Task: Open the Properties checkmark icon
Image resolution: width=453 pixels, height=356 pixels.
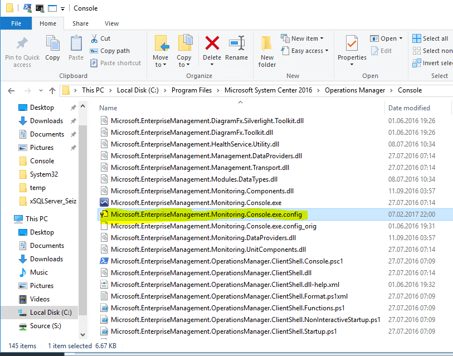Action: (x=352, y=43)
